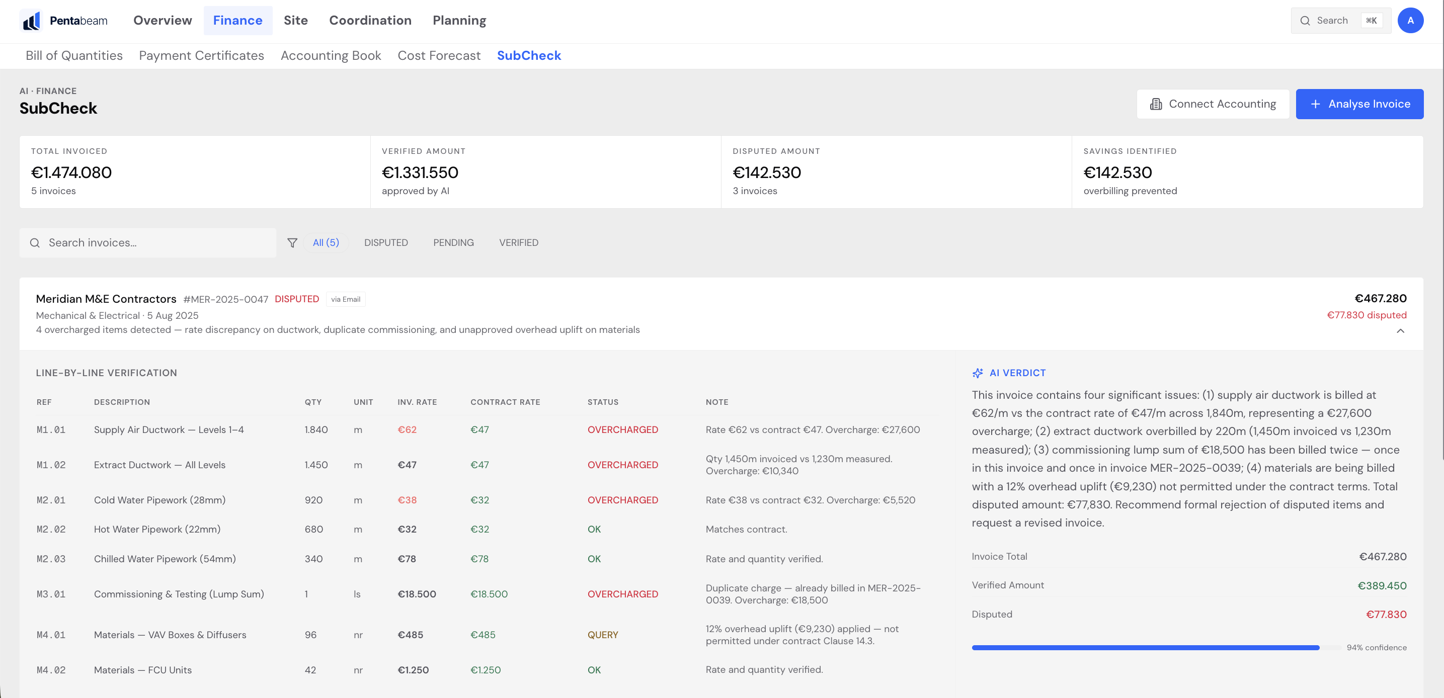Click row M1.01 Supply Air Ductwork description
Image resolution: width=1444 pixels, height=698 pixels.
169,429
